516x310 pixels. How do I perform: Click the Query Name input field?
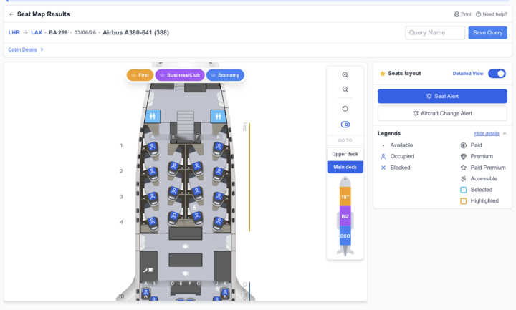click(435, 33)
